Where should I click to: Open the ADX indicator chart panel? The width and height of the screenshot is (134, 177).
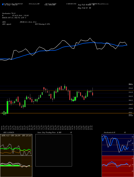click(x=16, y=145)
